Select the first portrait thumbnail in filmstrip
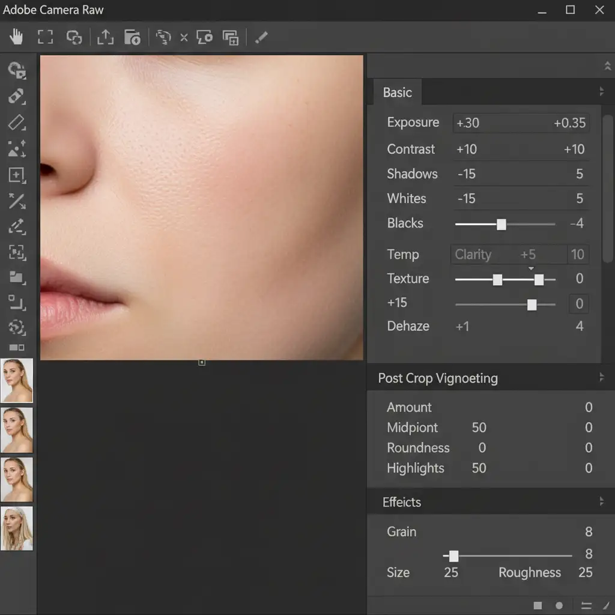 tap(17, 381)
